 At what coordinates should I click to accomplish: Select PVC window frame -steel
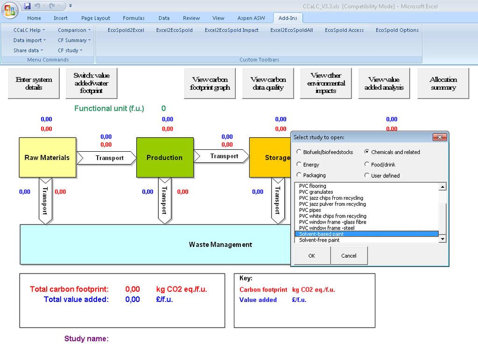pyautogui.click(x=367, y=228)
